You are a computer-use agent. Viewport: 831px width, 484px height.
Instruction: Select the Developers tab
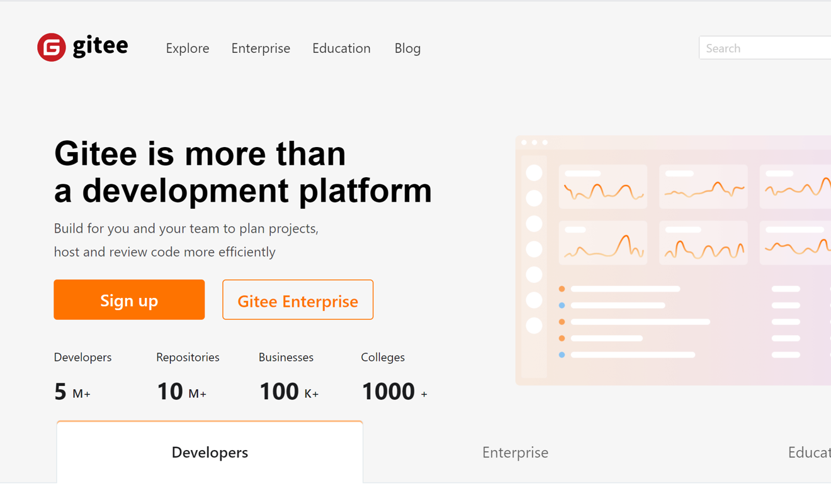(x=210, y=452)
